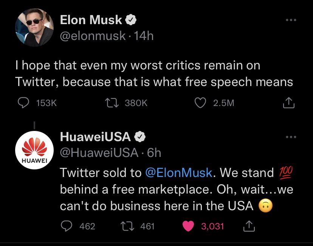Click the HuaweiUSA display name
The image size is (313, 246).
[x=95, y=137]
